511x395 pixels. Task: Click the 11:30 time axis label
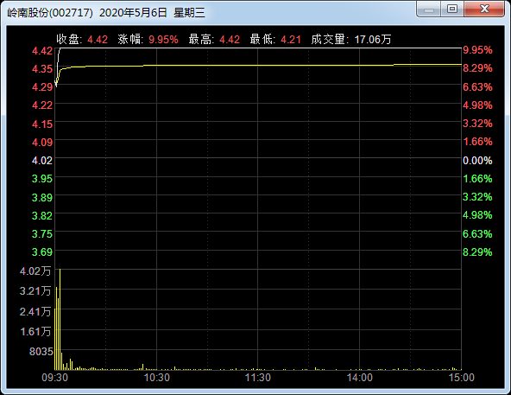(258, 378)
